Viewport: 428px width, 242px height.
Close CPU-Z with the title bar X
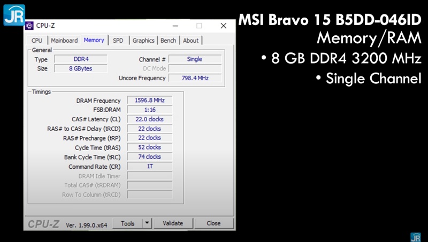[224, 26]
